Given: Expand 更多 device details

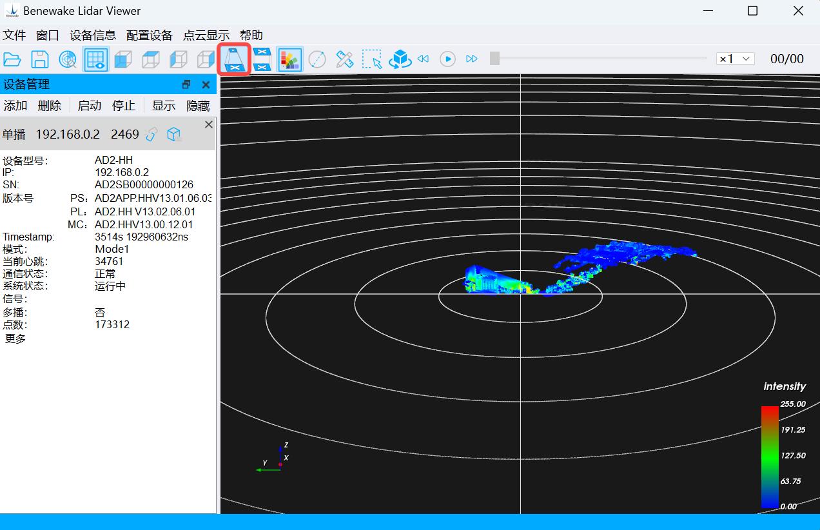Looking at the screenshot, I should pos(15,339).
